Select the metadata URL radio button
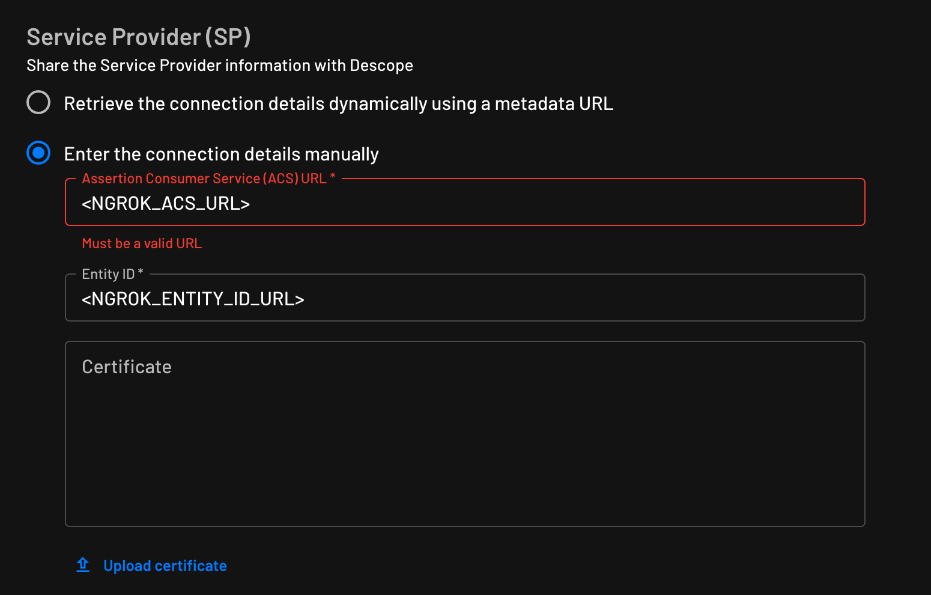Screen dimensions: 931x595 38,102
